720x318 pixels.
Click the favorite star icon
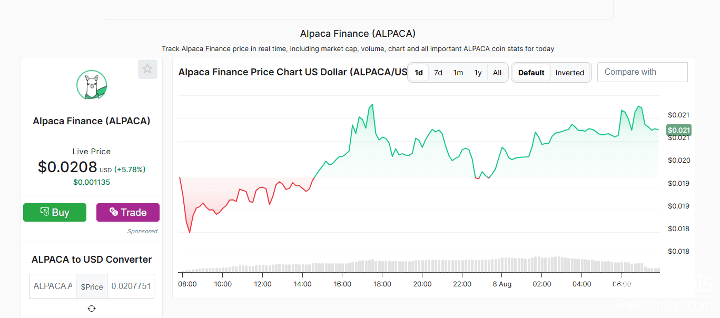tap(147, 69)
